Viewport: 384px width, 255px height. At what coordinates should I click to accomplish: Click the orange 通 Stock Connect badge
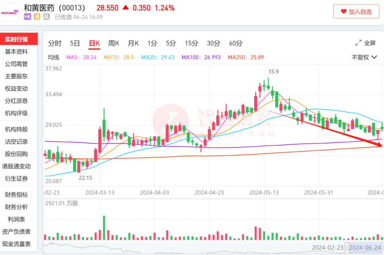(x=37, y=17)
